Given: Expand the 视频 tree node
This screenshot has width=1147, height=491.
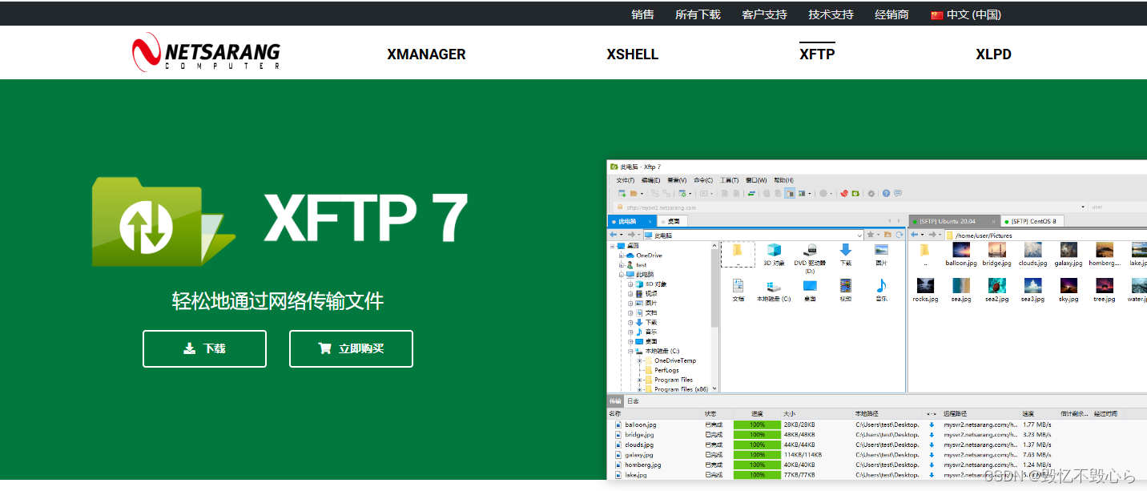Looking at the screenshot, I should click(630, 294).
